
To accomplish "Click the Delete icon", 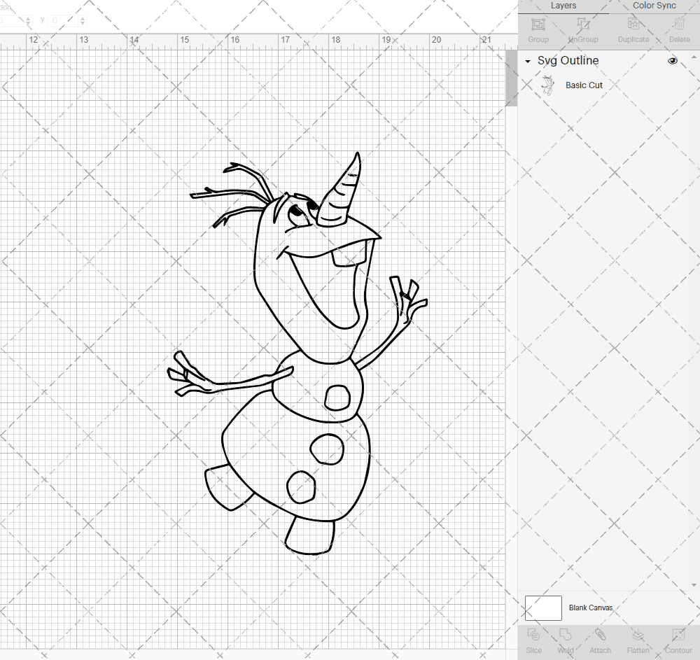I will 678,27.
